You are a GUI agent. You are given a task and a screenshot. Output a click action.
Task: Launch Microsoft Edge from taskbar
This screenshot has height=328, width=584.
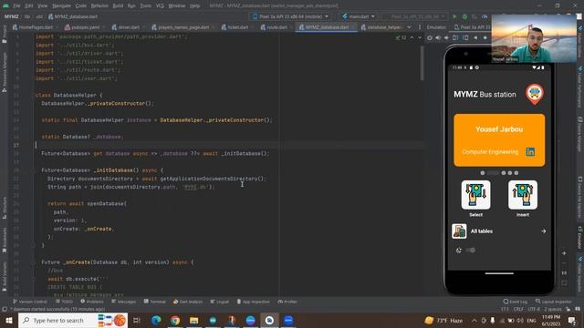click(x=156, y=320)
